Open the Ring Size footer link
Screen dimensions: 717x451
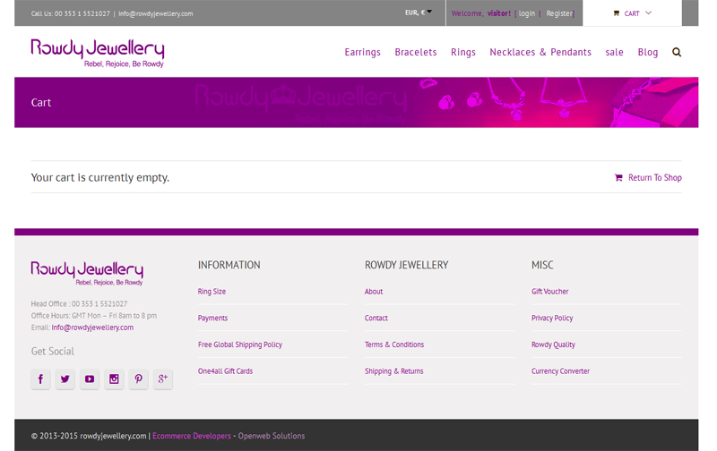[x=212, y=292]
